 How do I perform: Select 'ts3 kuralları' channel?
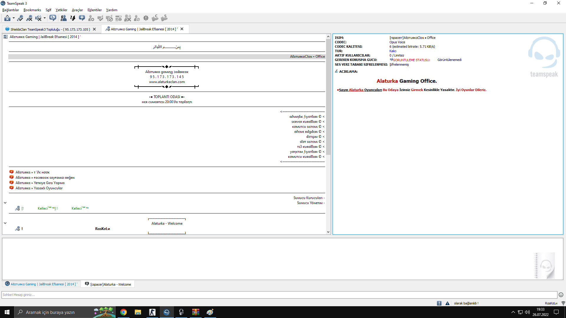[x=311, y=147]
